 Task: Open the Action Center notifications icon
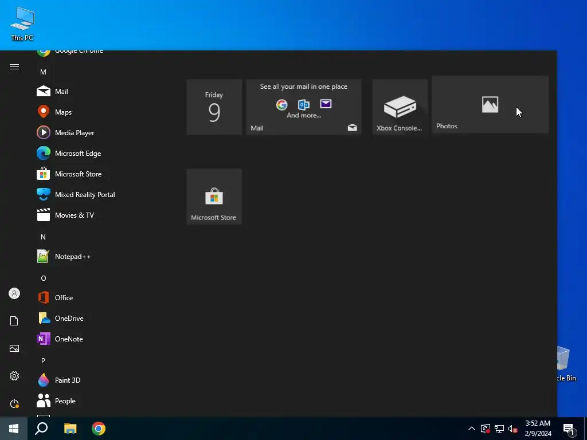569,429
